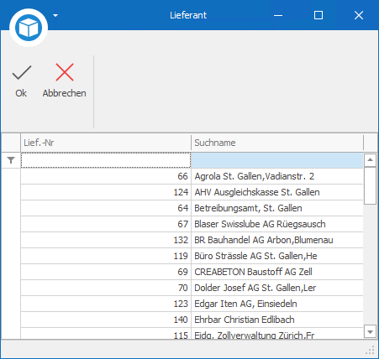Click the Suchname filter input cell
This screenshot has width=379, height=359.
point(277,160)
